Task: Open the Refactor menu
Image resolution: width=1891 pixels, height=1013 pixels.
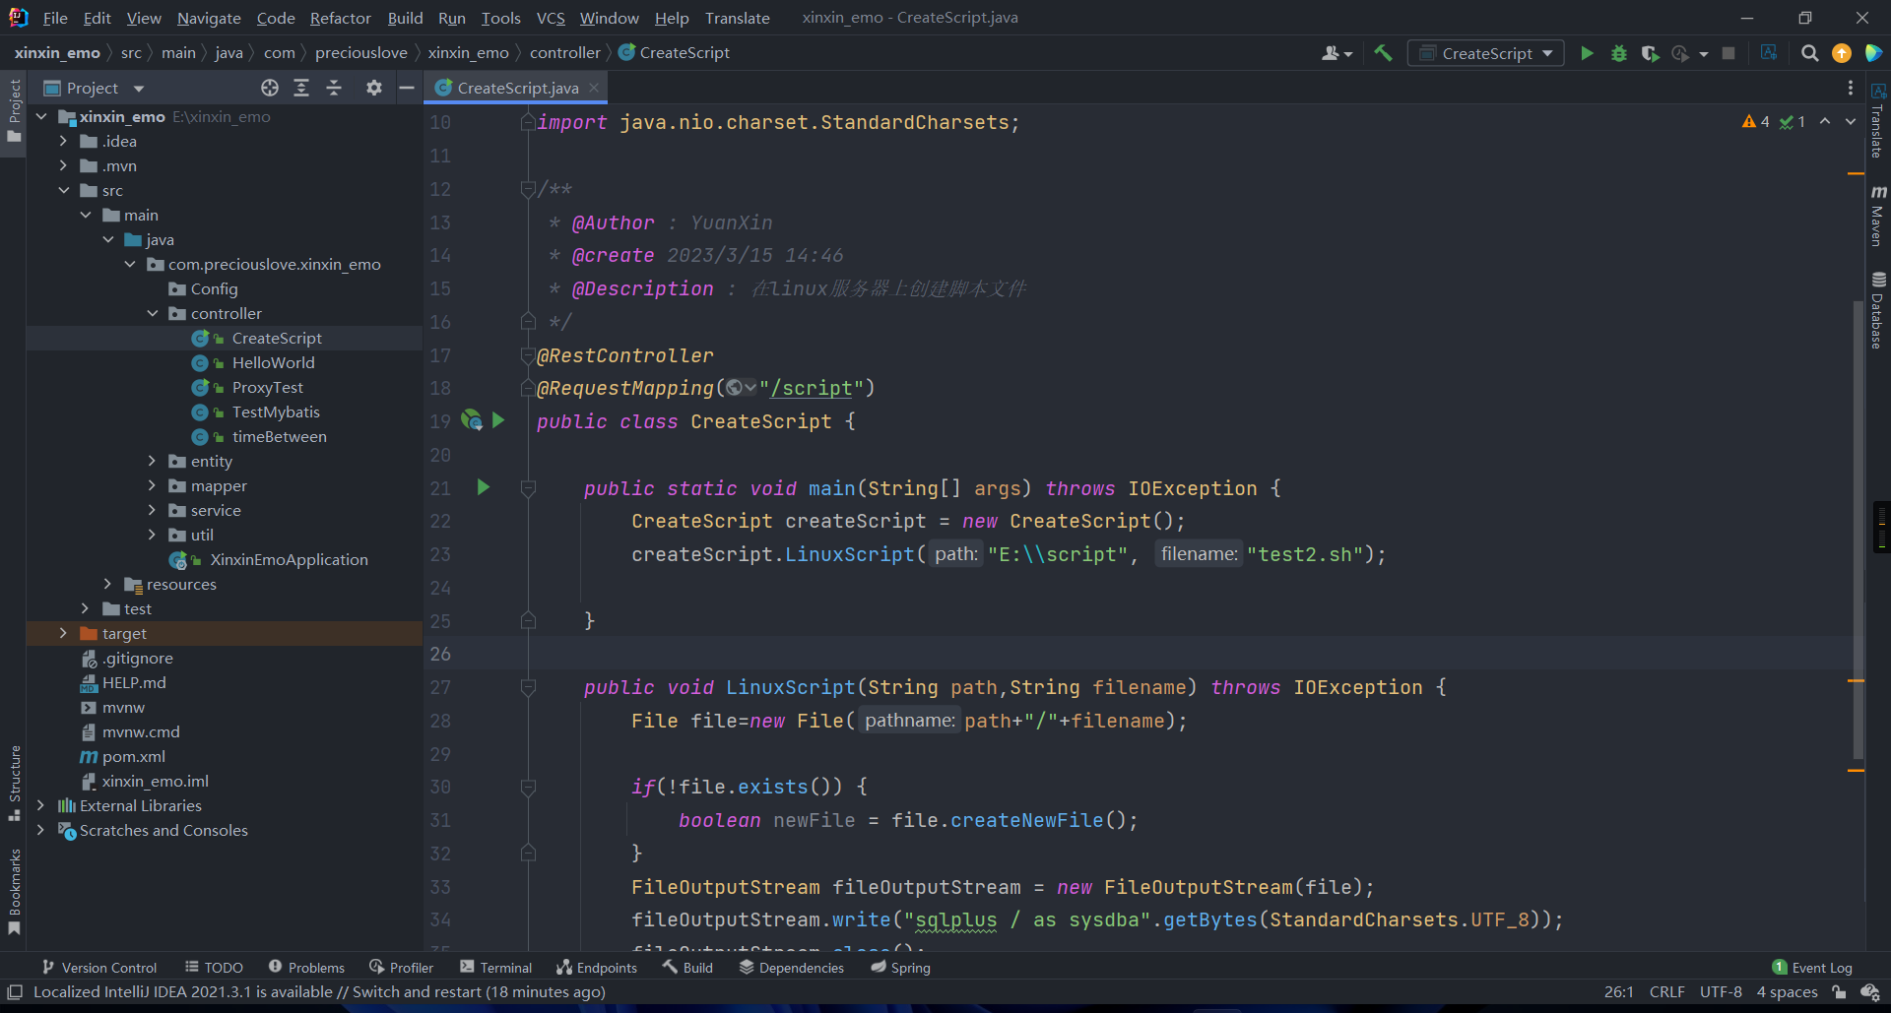Action: coord(340,18)
